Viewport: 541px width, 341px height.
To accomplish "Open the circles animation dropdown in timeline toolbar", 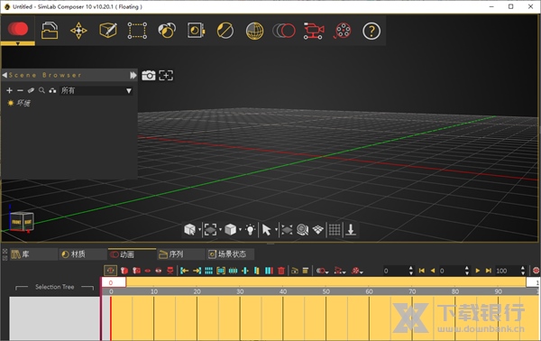I will click(x=322, y=271).
